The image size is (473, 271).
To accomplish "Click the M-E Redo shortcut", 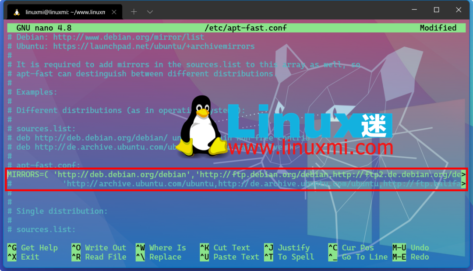I will [x=410, y=257].
